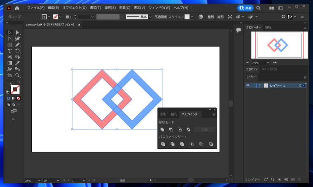The width and height of the screenshot is (313, 187).
Task: Select the Zoom tool in toolbar
Action: 17,76
